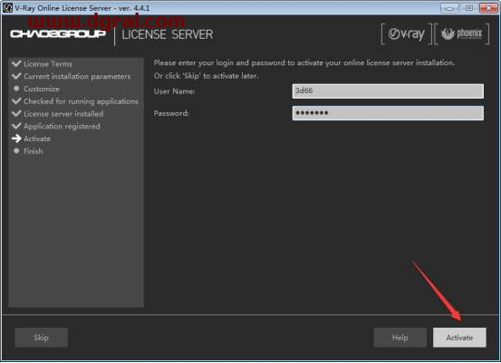Viewport: 501px width, 363px height.
Task: Open the Help button
Action: [400, 338]
